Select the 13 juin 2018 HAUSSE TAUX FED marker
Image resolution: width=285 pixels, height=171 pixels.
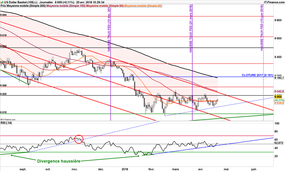point(262,28)
